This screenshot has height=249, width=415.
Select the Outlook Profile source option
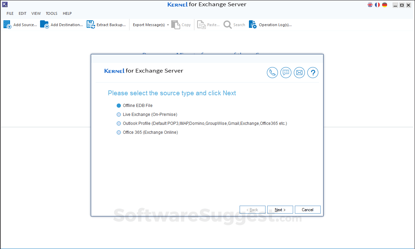coord(202,123)
